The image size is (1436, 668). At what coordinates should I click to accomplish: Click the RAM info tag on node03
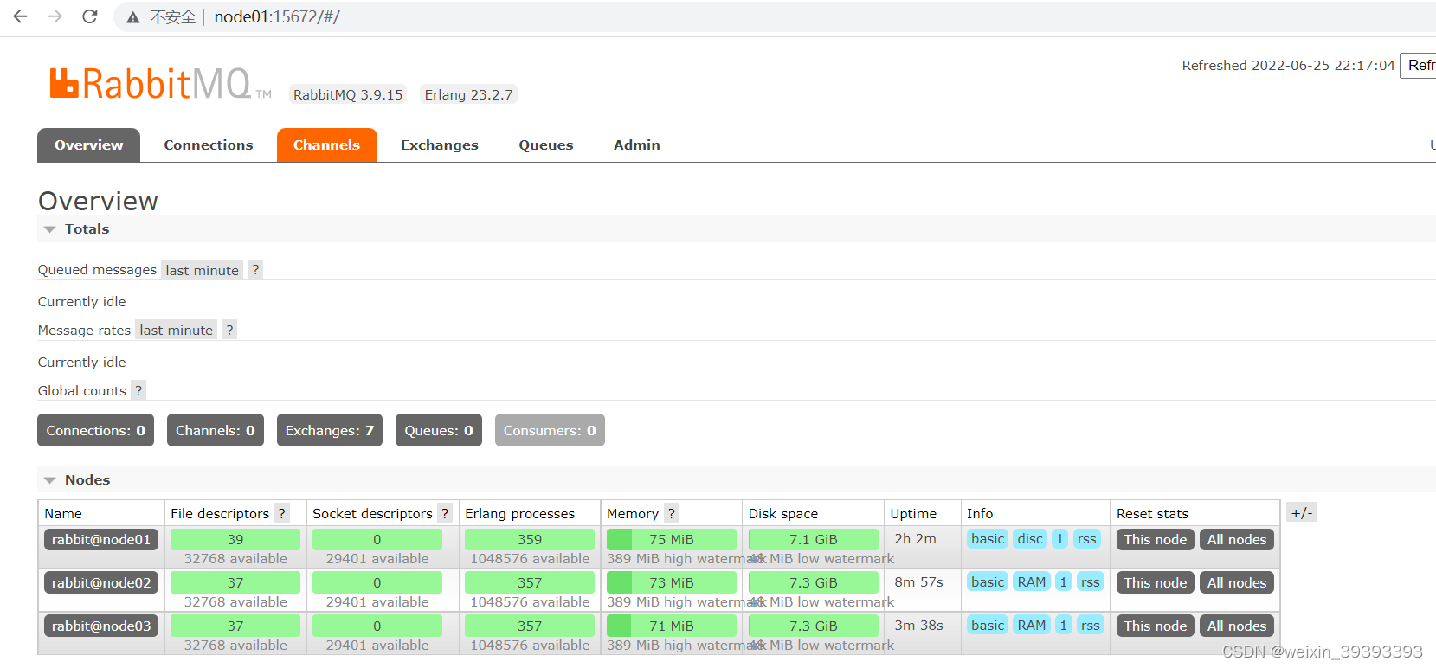click(x=1032, y=626)
